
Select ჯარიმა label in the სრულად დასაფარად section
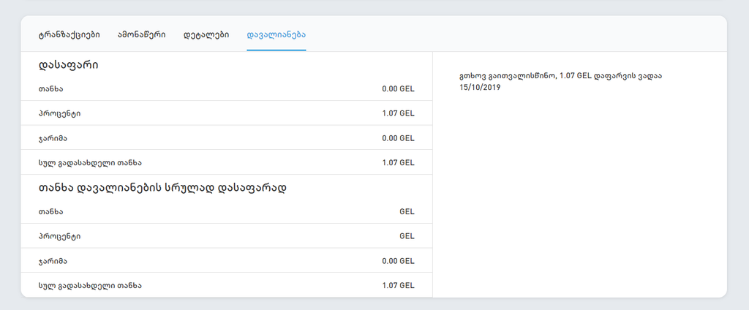[x=53, y=261]
